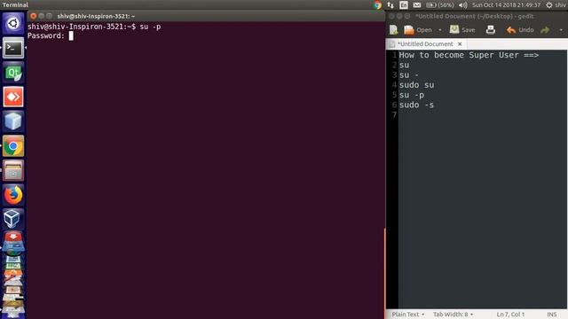Click Open in gedit toolbar
The width and height of the screenshot is (568, 319).
(x=418, y=30)
